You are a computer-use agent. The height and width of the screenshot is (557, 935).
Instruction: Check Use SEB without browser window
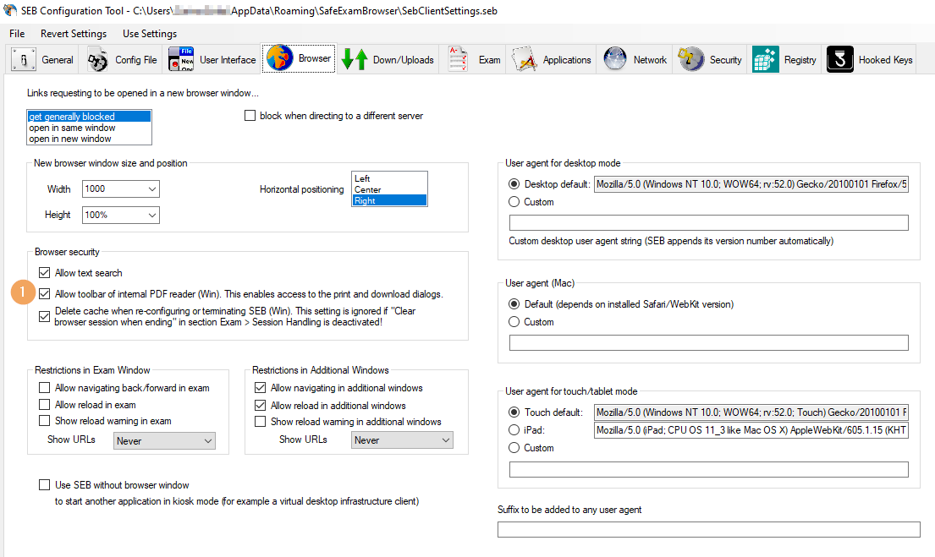pyautogui.click(x=45, y=485)
